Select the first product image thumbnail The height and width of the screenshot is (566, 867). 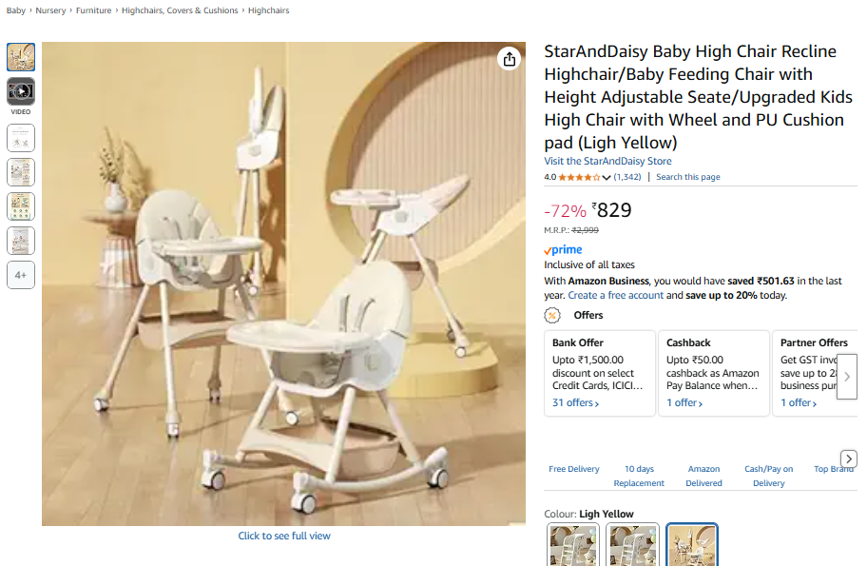tap(21, 57)
